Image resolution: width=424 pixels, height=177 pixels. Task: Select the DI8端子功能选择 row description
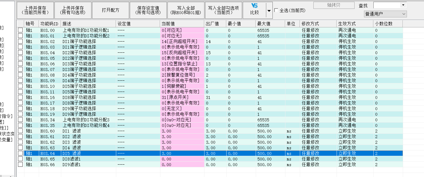79,97
